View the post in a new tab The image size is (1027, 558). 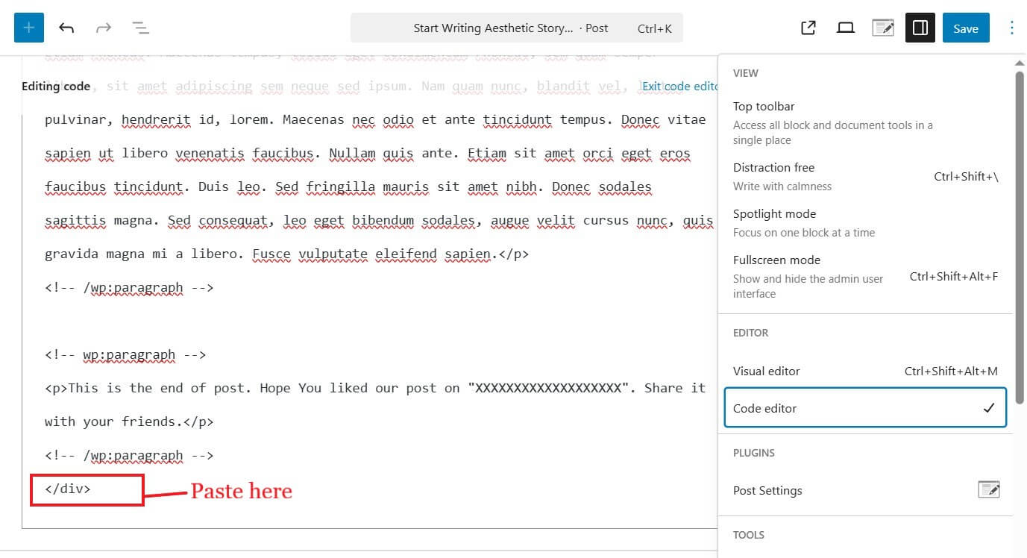click(x=808, y=28)
